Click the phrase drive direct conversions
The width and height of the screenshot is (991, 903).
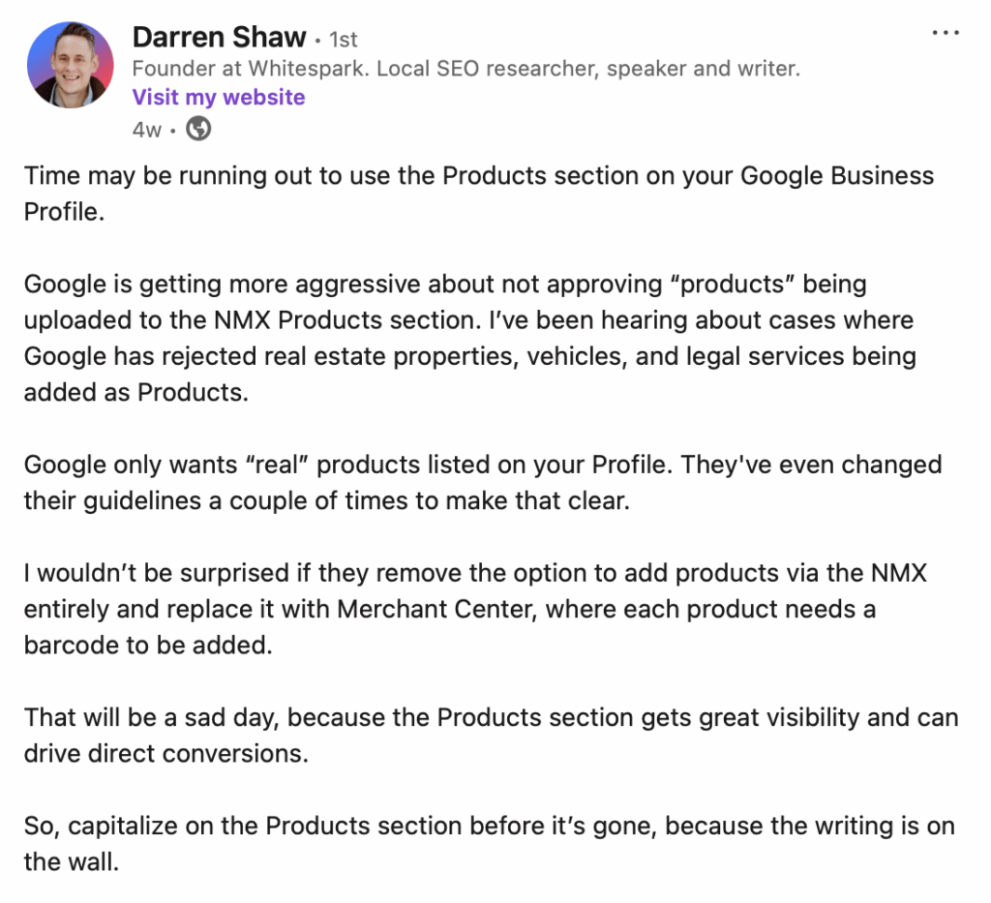click(x=165, y=753)
